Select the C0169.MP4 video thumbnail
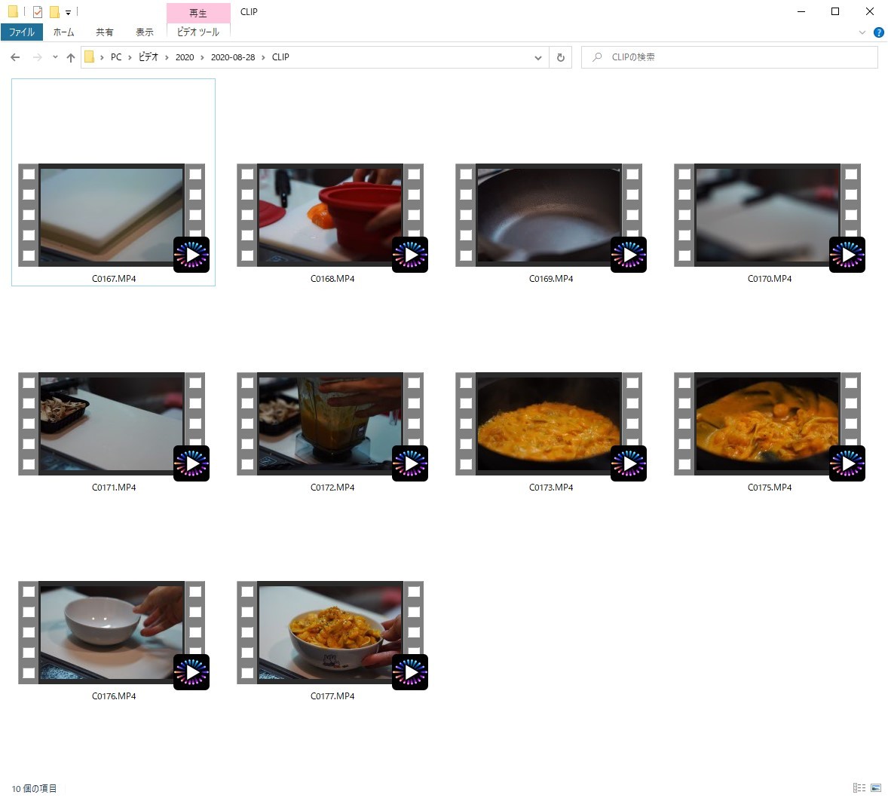888x798 pixels. pyautogui.click(x=549, y=215)
